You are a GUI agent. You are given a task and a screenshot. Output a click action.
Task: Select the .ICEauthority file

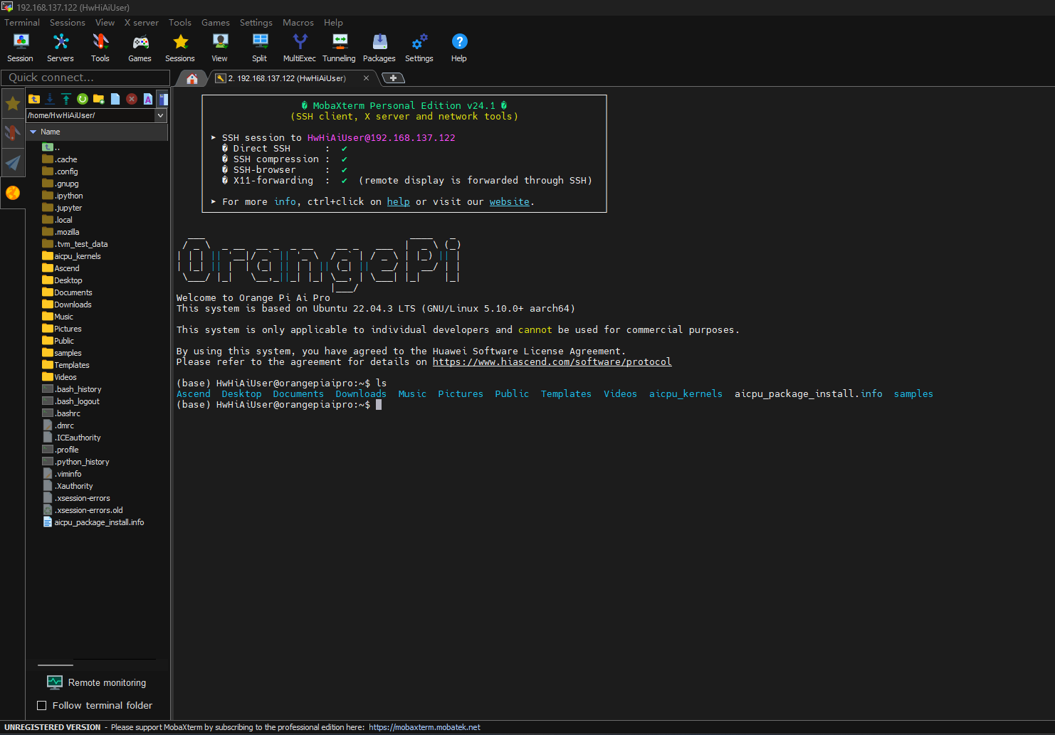pos(71,438)
